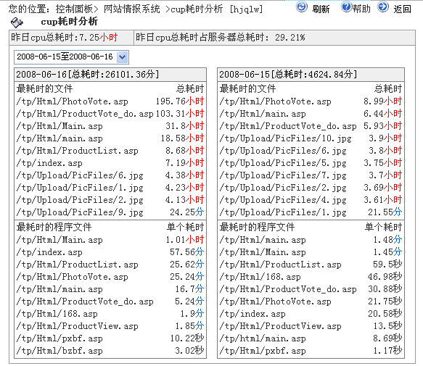
Task: Click the help (帮助) question mark icon
Action: coord(346,7)
